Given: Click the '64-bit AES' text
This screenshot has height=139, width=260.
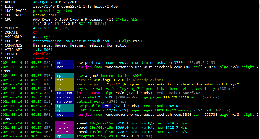Looking at the screenshot, I should tap(126, 19).
